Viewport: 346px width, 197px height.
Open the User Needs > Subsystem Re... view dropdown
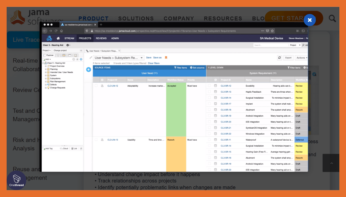pos(141,58)
